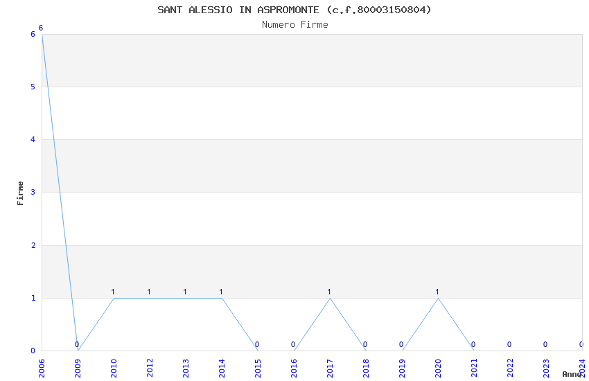Click y-axis tick label 4

pos(33,140)
